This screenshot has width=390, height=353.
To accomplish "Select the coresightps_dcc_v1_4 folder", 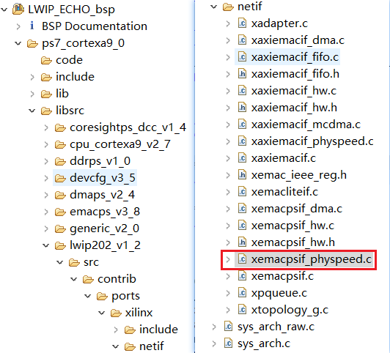I will (128, 127).
